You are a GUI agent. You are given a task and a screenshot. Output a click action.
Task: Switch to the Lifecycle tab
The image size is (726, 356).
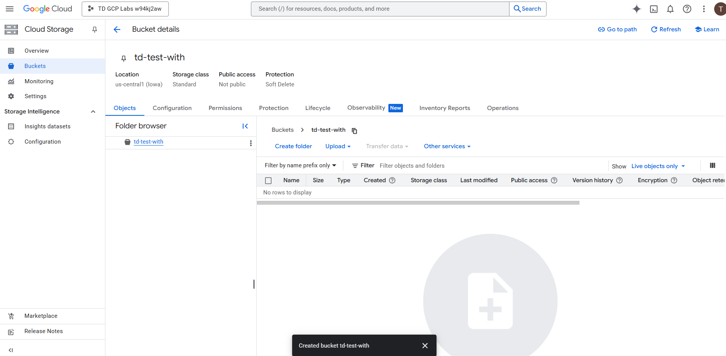click(x=317, y=108)
